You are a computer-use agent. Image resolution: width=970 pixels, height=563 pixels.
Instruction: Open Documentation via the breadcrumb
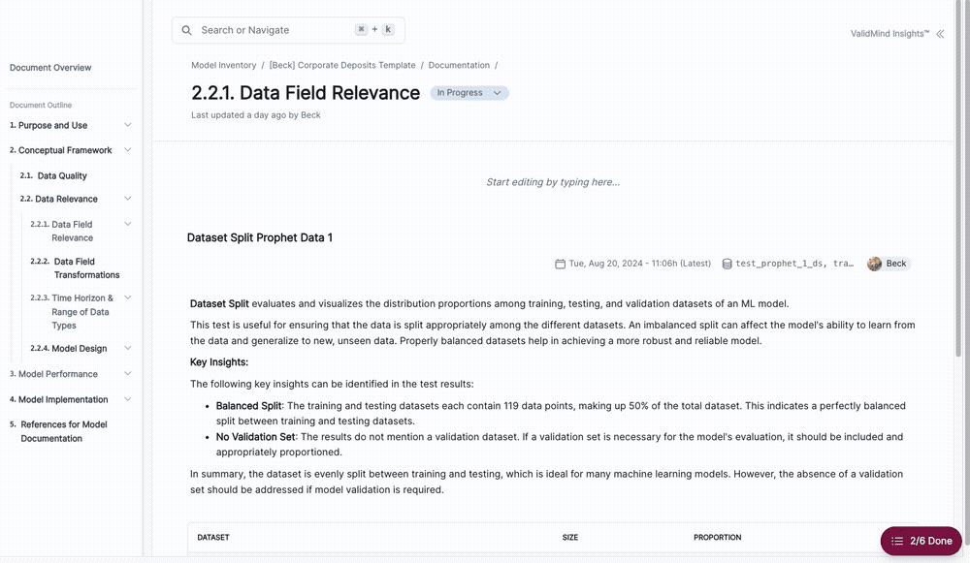point(459,65)
